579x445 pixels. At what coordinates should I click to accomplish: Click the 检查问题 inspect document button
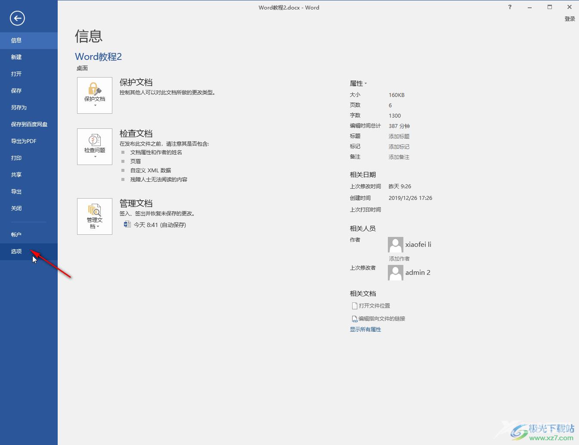click(95, 146)
